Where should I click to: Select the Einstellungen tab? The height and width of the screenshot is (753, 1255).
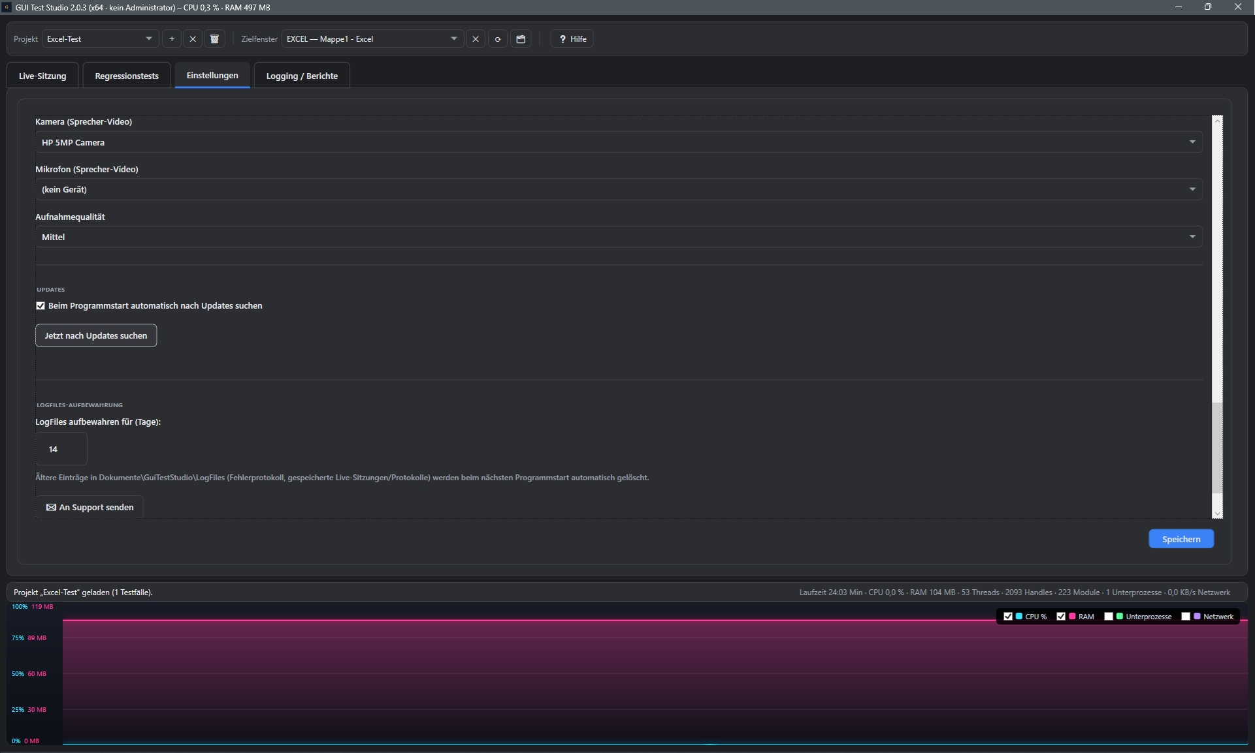(x=212, y=75)
